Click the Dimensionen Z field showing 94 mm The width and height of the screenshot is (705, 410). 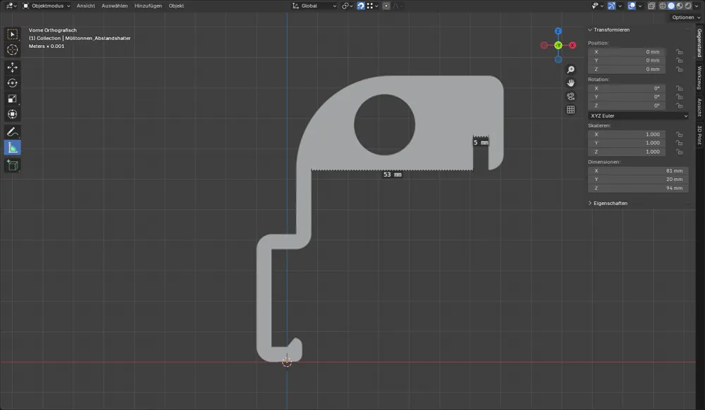pos(638,188)
